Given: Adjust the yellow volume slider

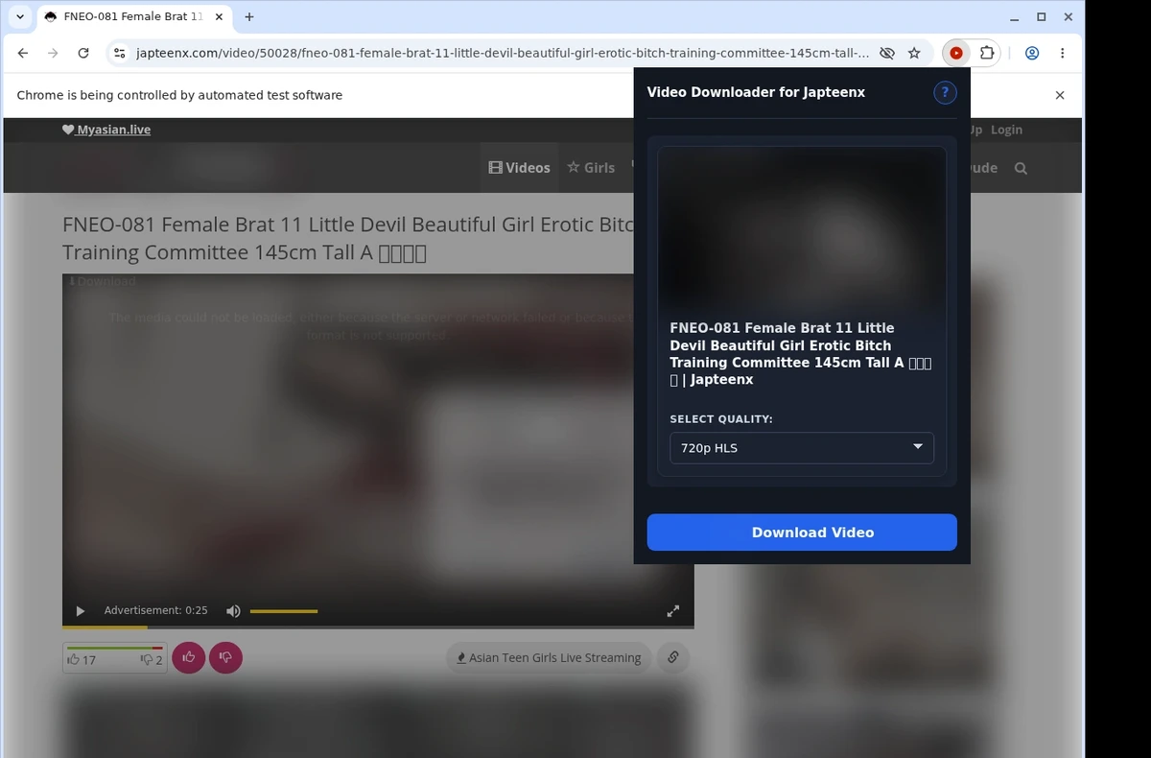Looking at the screenshot, I should coord(284,611).
